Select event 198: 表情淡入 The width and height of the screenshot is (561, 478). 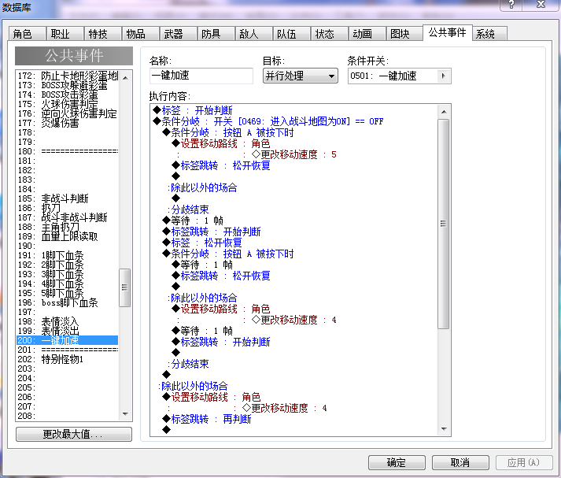coord(68,321)
